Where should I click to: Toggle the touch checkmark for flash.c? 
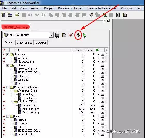click(x=4, y=127)
